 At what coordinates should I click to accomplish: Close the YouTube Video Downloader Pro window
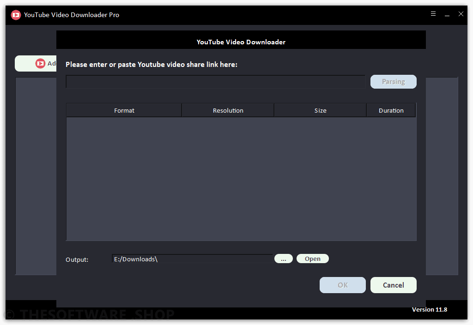(461, 14)
